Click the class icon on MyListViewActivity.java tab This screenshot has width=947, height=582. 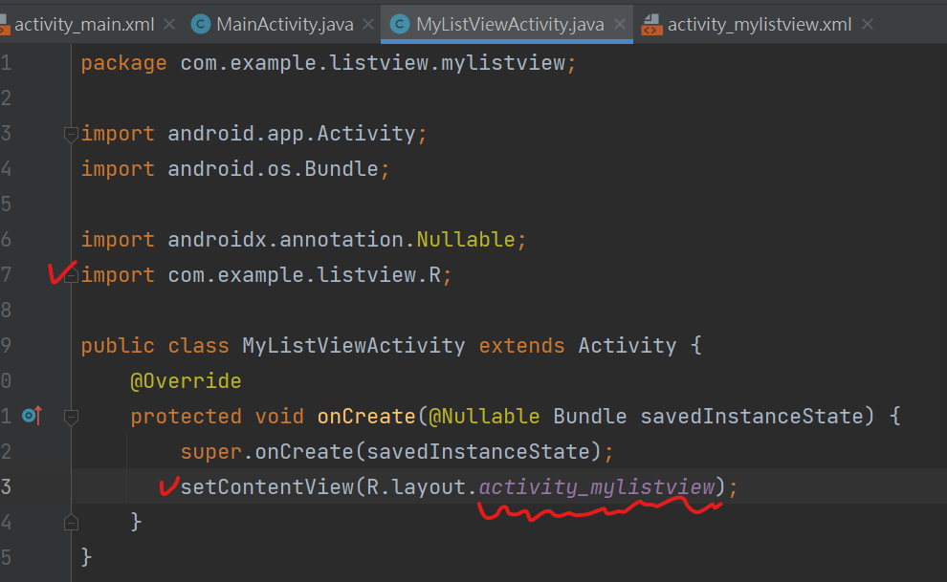coord(400,24)
